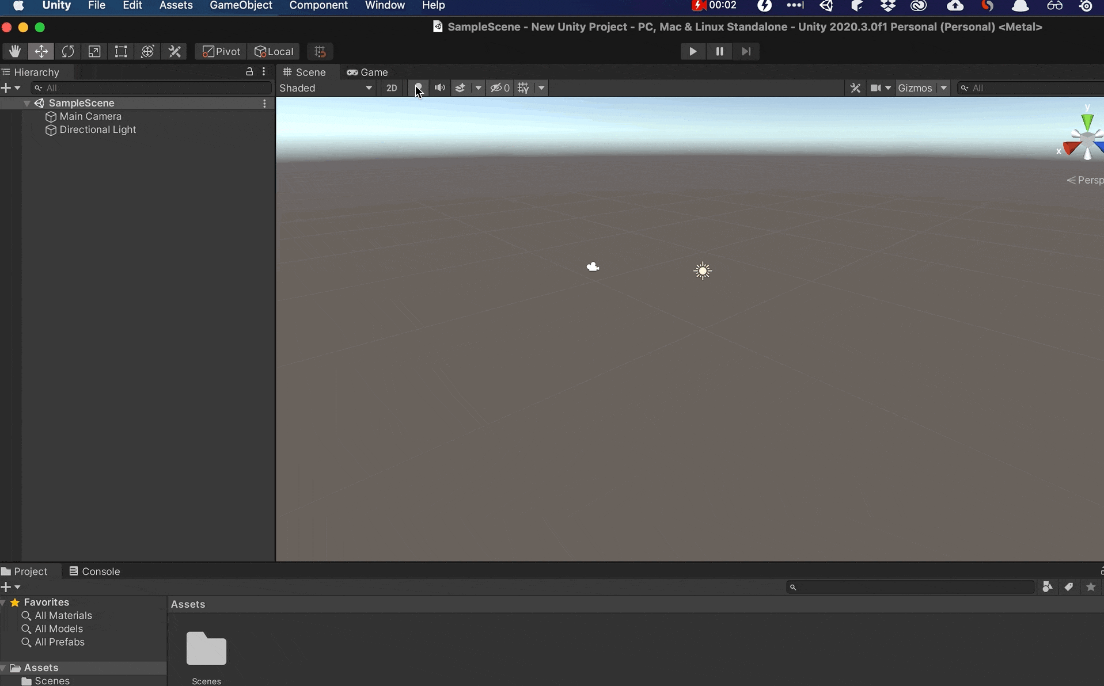Select the Hand tool

click(15, 51)
